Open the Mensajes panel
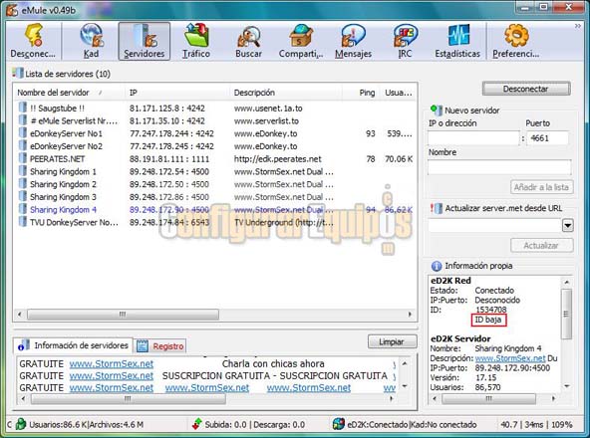590x438 pixels. click(x=353, y=41)
